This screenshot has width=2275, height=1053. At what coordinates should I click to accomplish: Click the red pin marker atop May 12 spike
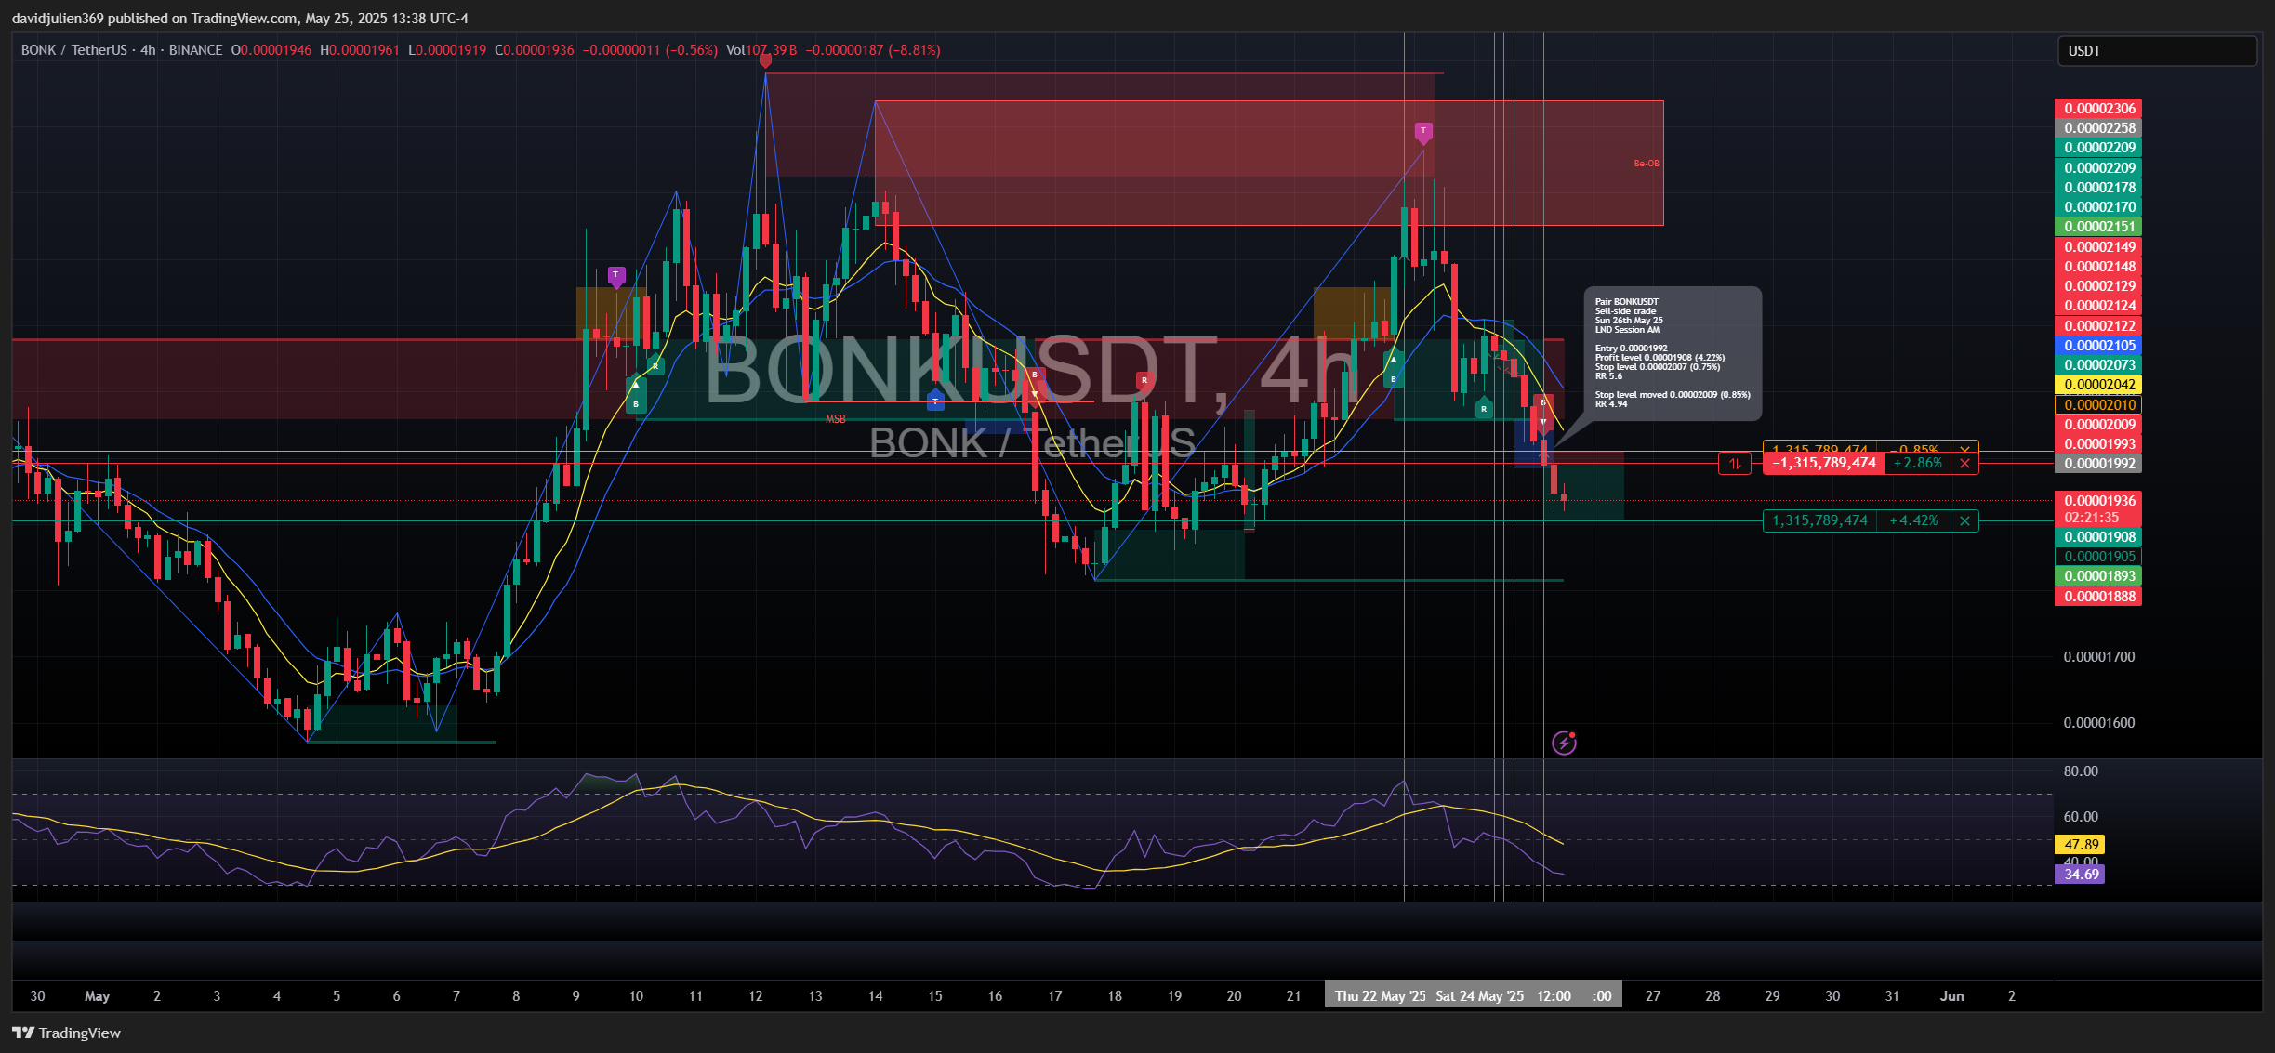765,61
